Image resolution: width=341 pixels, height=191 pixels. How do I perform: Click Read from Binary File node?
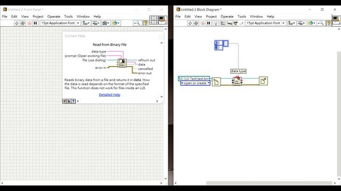click(x=237, y=81)
